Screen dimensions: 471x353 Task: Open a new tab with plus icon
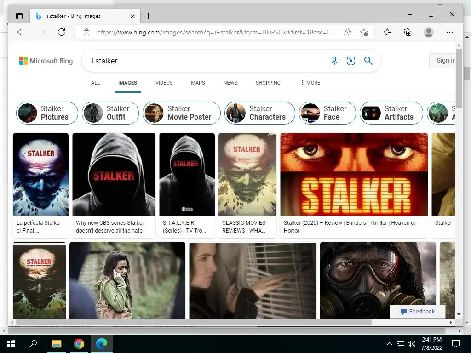[149, 16]
